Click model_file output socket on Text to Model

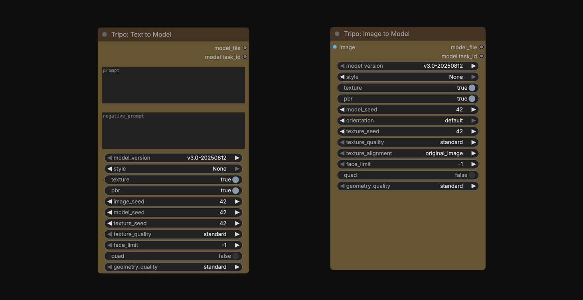pos(245,48)
